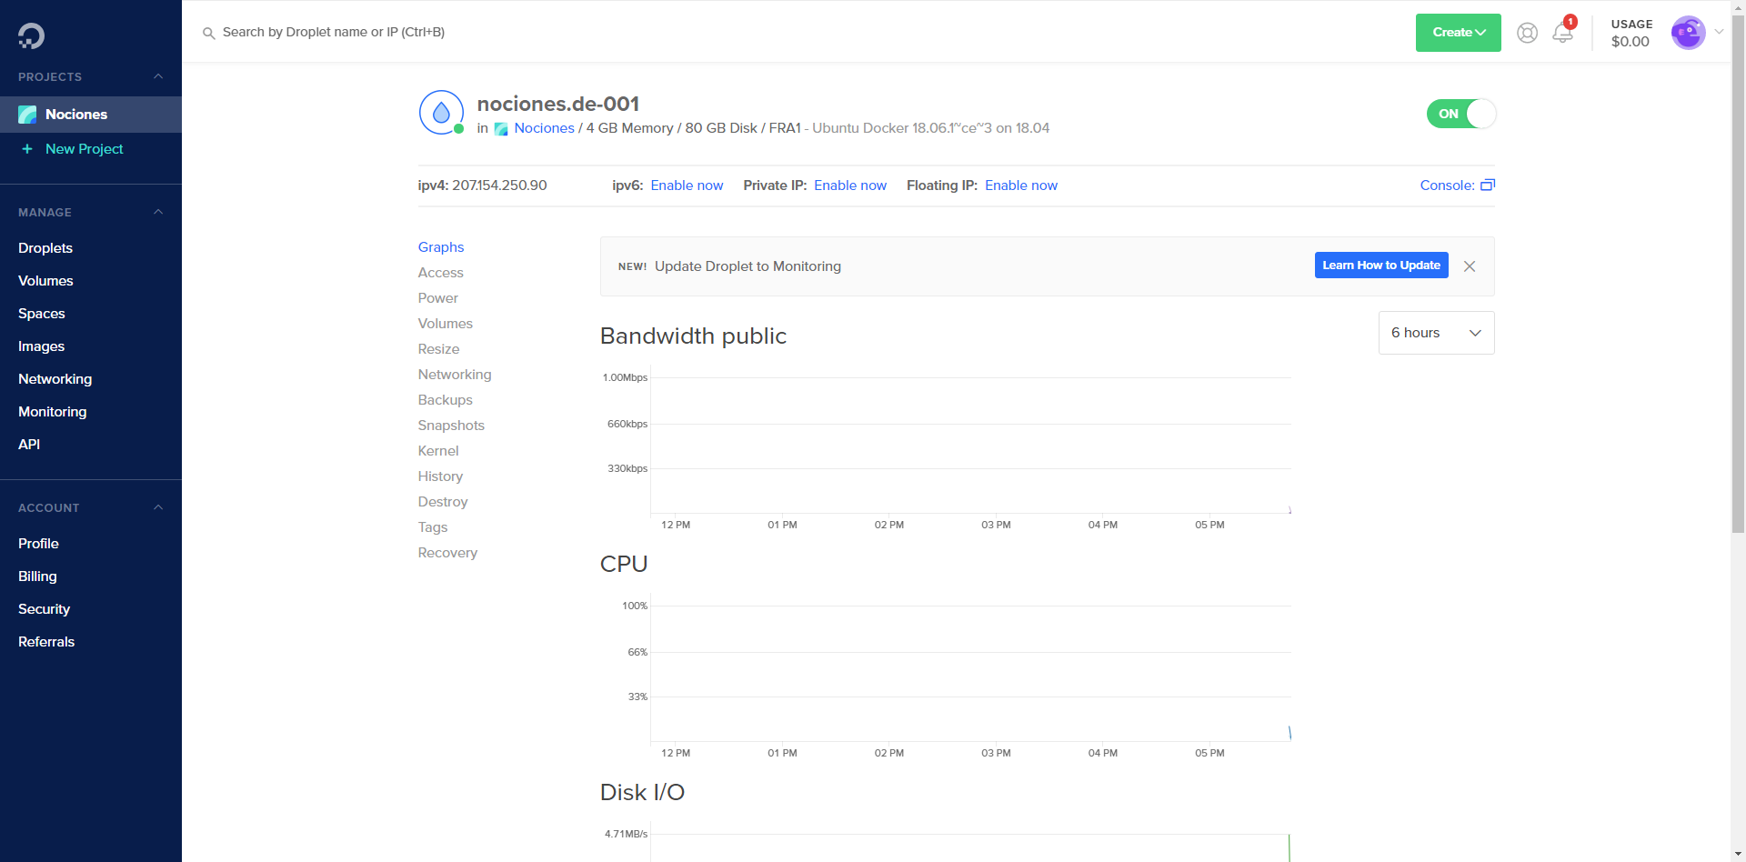Viewport: 1746px width, 862px height.
Task: Collapse the Account sidebar section
Action: point(158,507)
